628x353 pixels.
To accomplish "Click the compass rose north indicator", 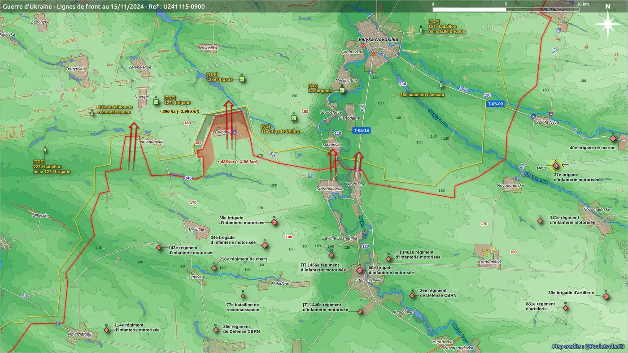I will click(607, 22).
